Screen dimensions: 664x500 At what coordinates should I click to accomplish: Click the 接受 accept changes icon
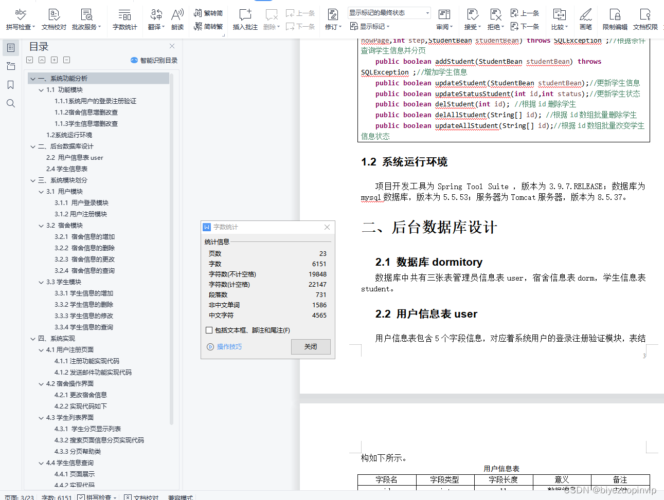click(x=472, y=20)
